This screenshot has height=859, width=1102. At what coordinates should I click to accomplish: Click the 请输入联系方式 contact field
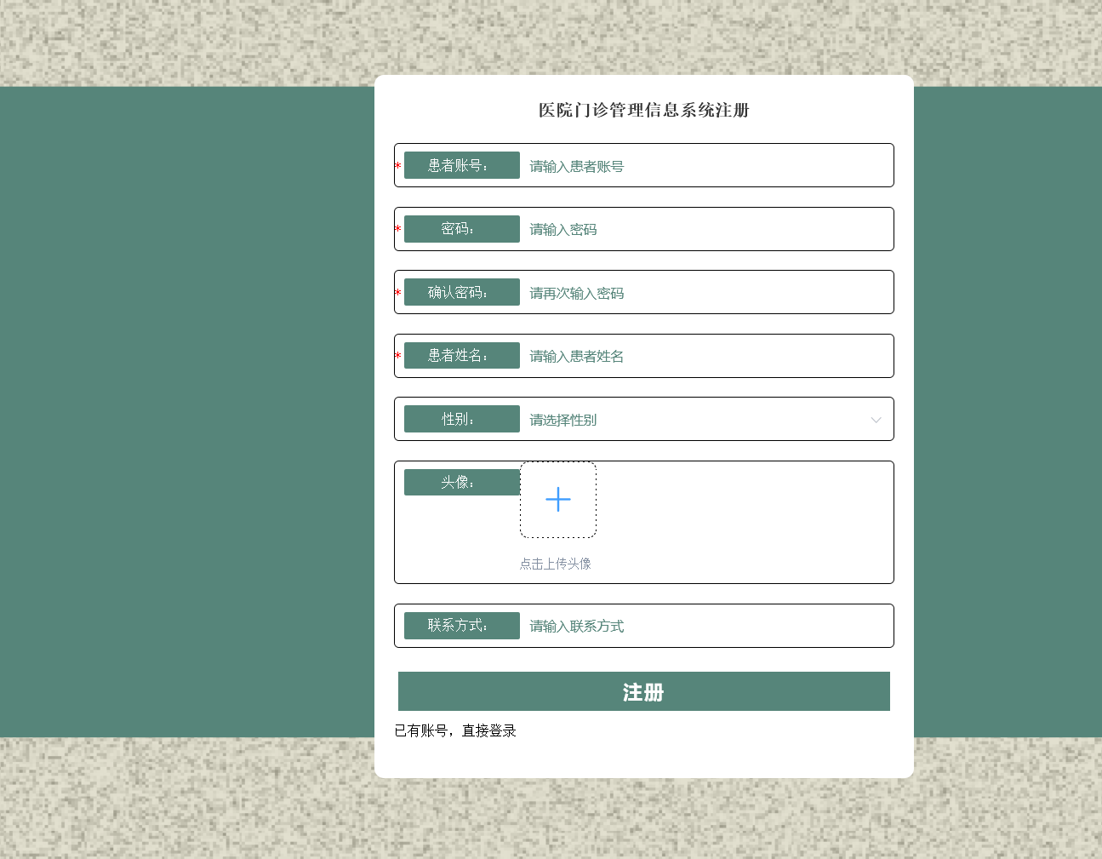pos(705,626)
